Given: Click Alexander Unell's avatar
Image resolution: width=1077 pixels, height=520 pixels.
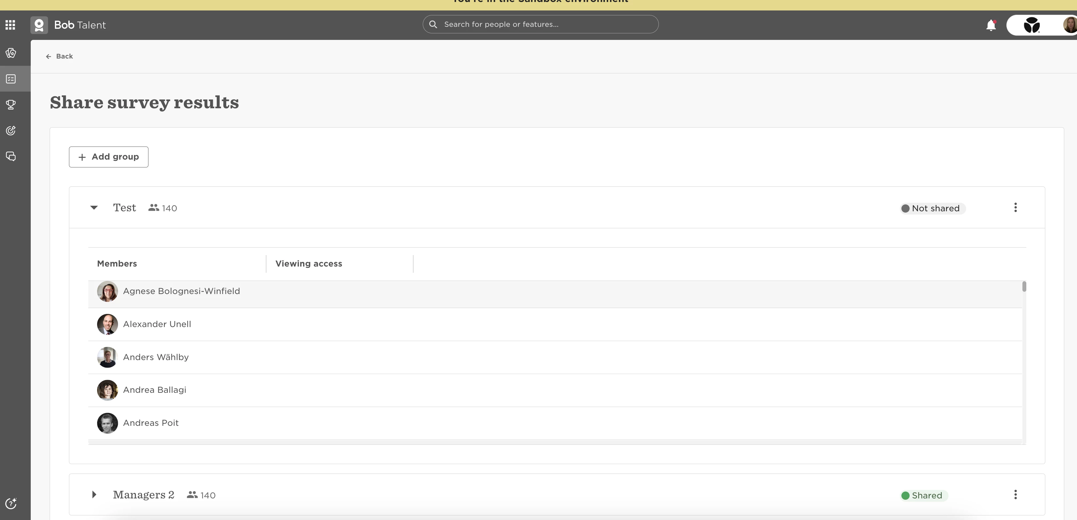Looking at the screenshot, I should [x=108, y=324].
